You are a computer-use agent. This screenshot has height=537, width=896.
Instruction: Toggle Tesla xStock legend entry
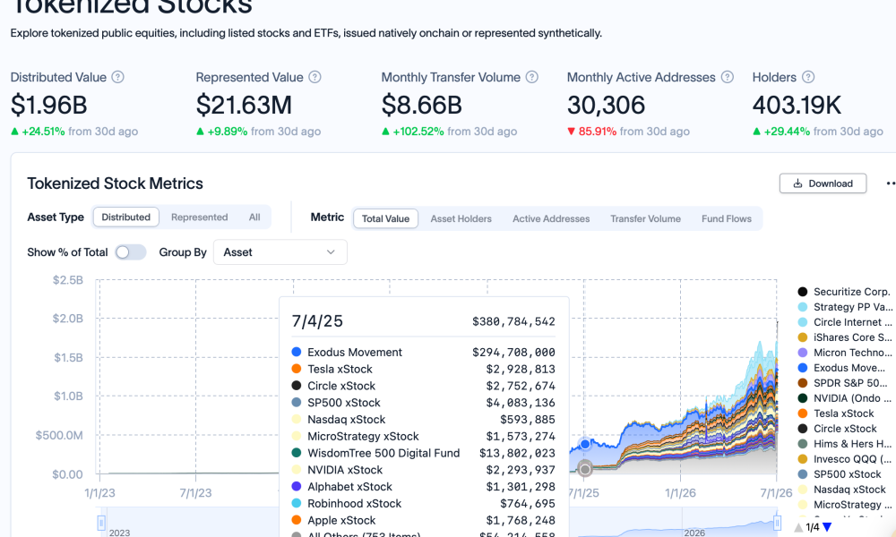coord(836,413)
